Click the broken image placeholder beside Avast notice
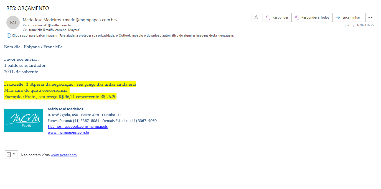 click(11, 155)
